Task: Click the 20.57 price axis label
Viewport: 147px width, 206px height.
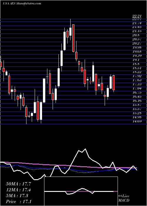Action: click(x=137, y=39)
